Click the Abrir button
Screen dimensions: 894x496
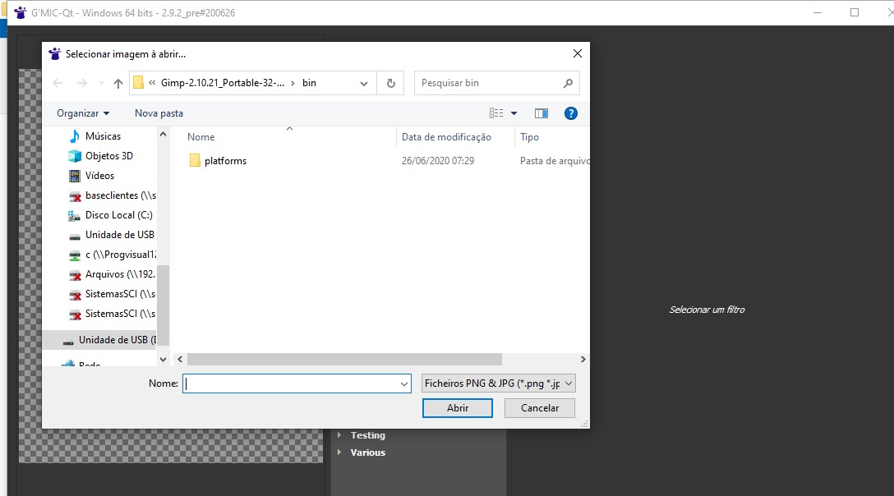point(457,408)
